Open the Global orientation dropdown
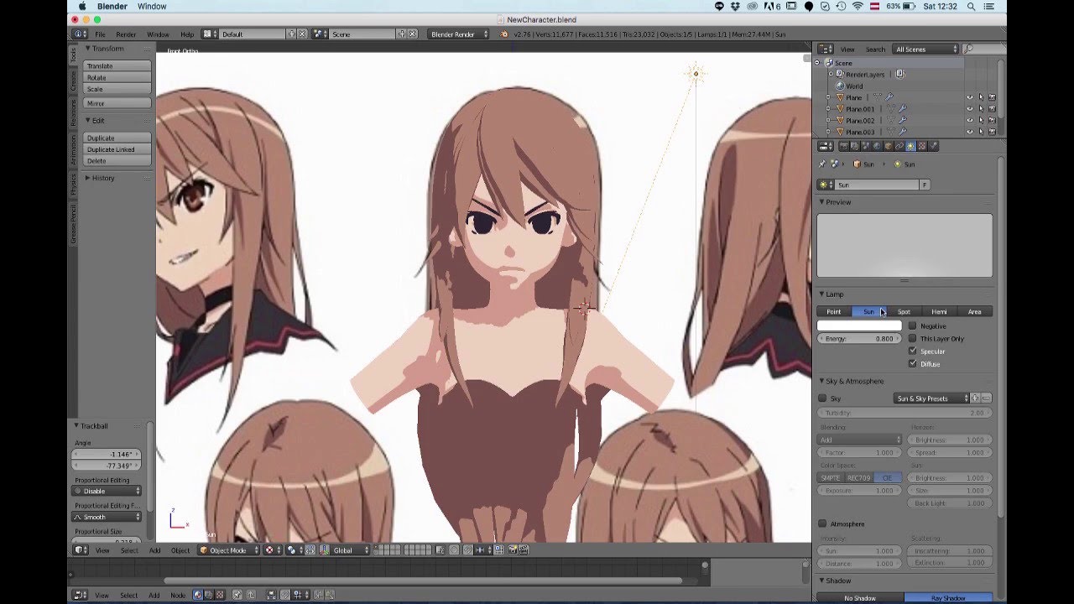This screenshot has width=1074, height=604. (x=348, y=550)
